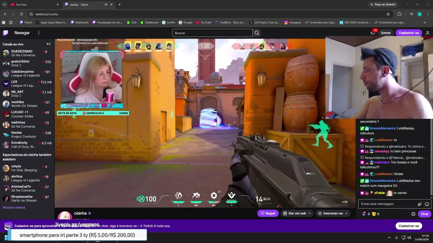433x243 pixels.
Task: Click the top Cadastrar-se button
Action: 409,33
